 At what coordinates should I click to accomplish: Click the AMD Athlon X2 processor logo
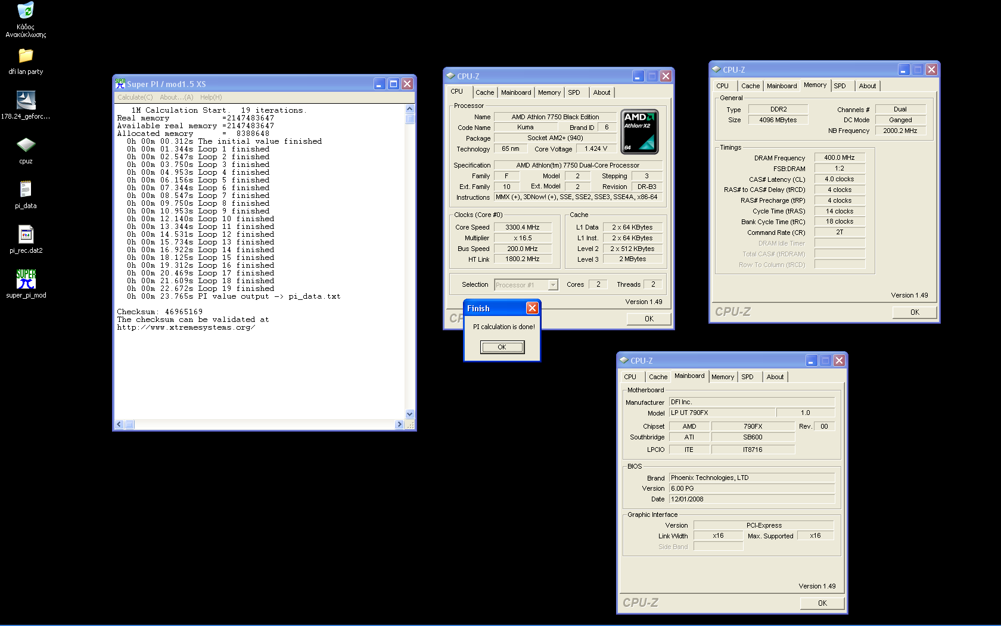pos(639,131)
